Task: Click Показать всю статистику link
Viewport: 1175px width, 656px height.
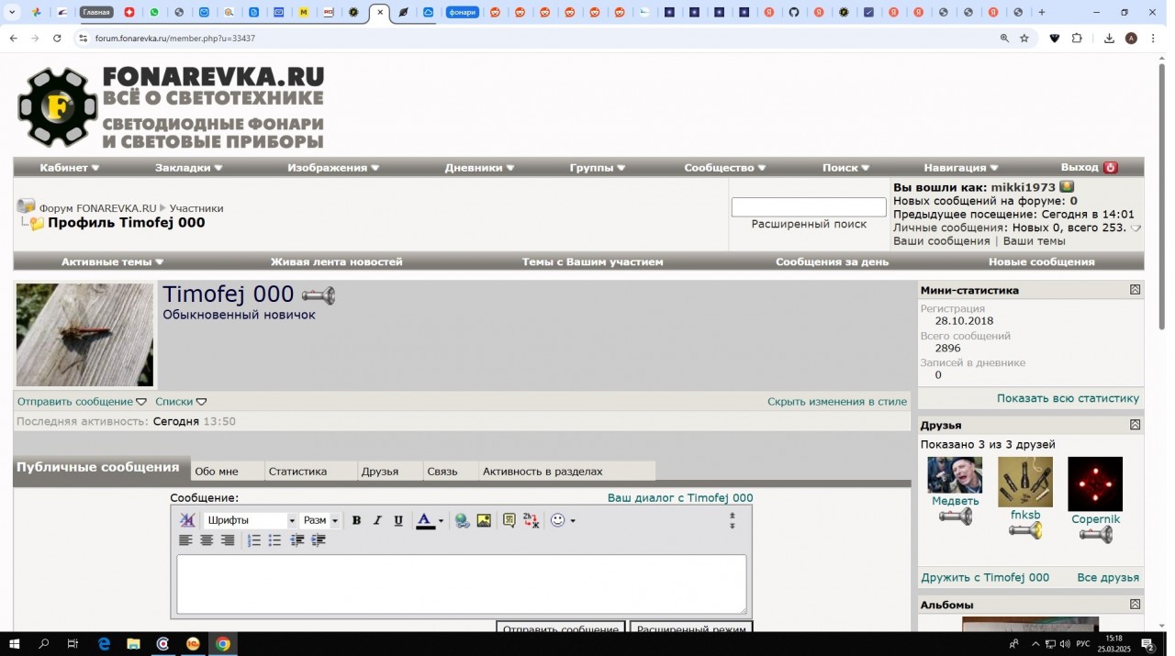Action: [1068, 398]
